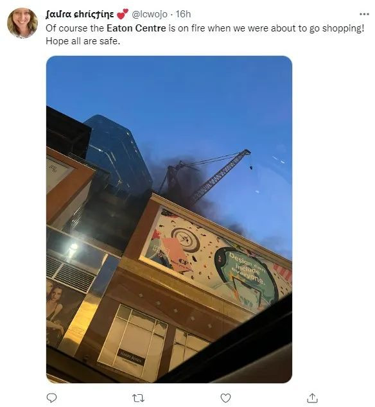Click the "Hope all are safe." text
This screenshot has width=375, height=407.
[x=83, y=41]
